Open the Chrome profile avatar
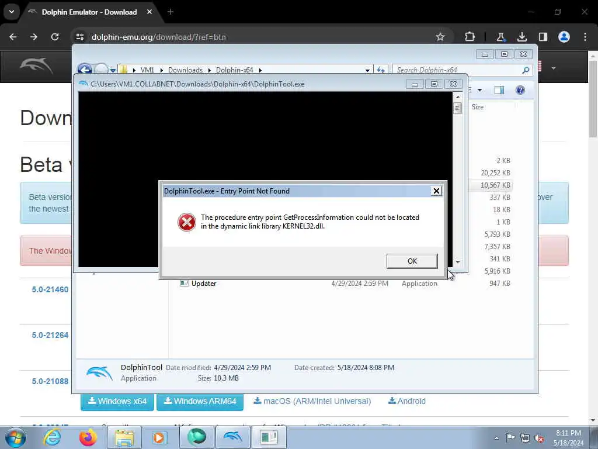Screen dimensions: 598x449 564,37
